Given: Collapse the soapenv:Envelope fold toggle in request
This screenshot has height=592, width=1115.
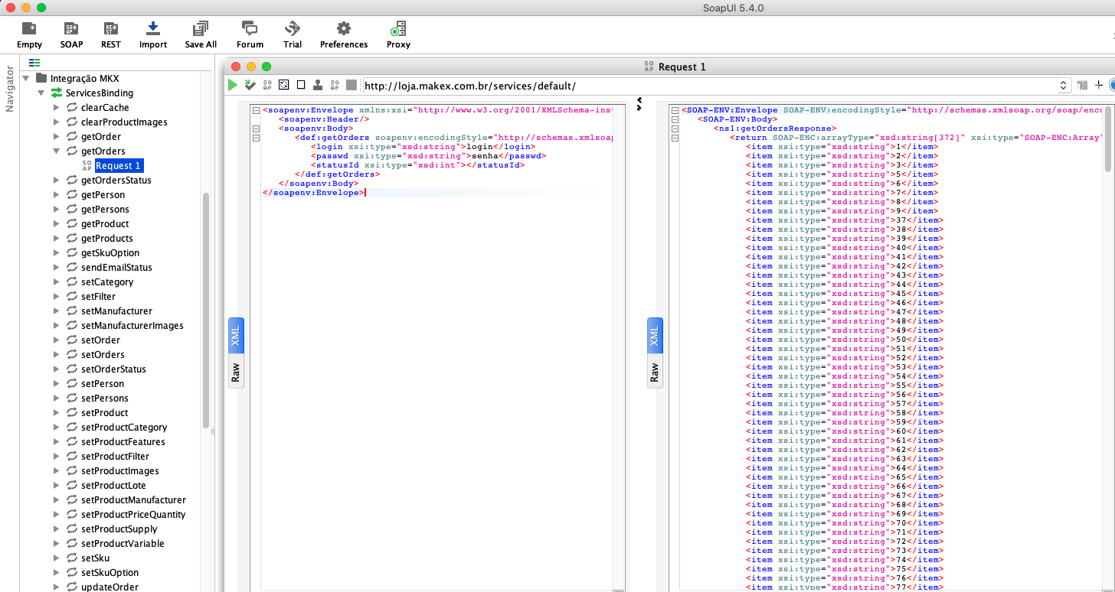Looking at the screenshot, I should point(255,110).
